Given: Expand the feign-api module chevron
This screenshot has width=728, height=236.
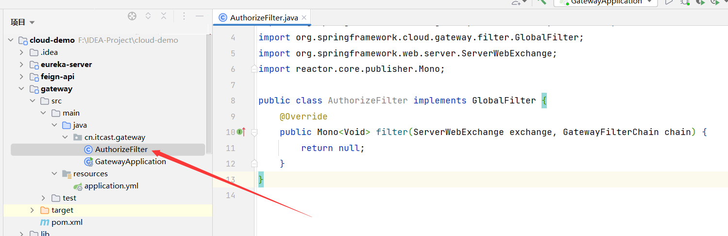Looking at the screenshot, I should (21, 77).
